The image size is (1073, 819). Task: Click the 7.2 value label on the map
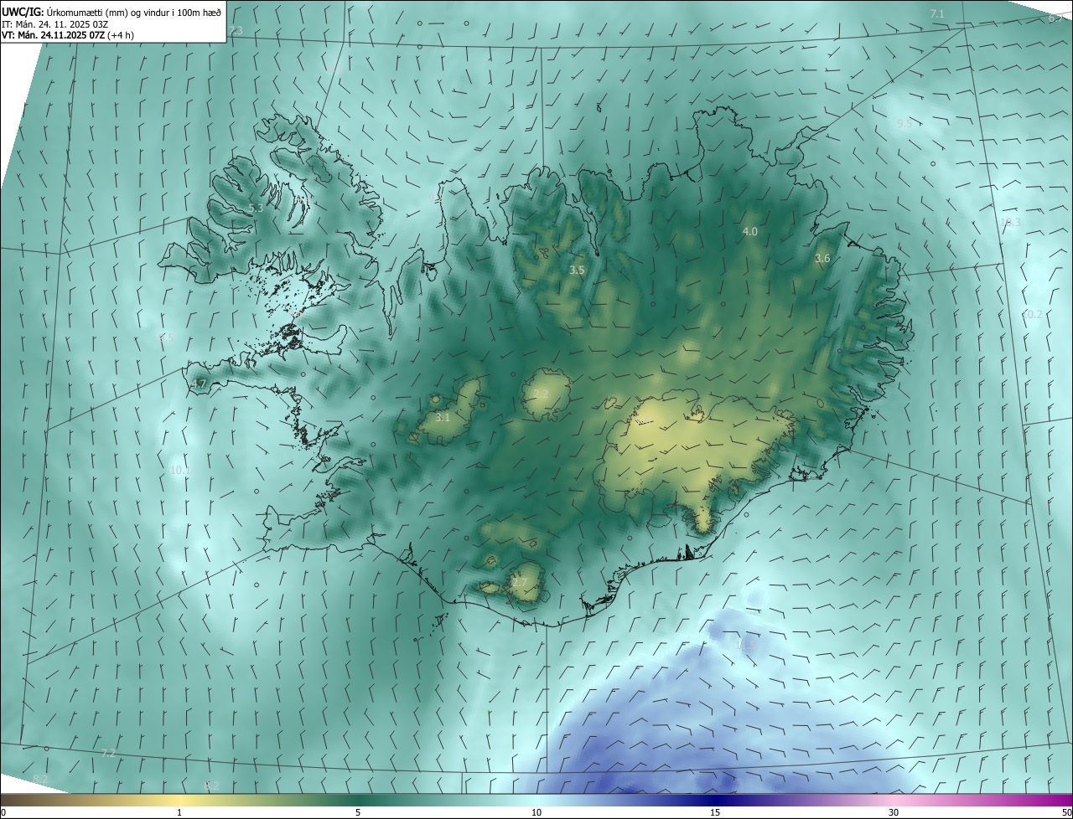(108, 754)
